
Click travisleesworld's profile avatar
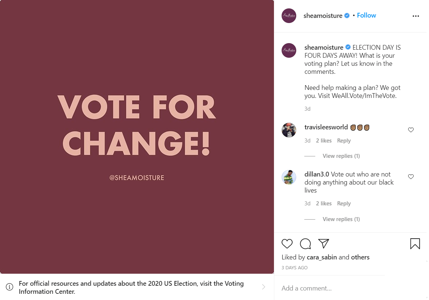(289, 130)
